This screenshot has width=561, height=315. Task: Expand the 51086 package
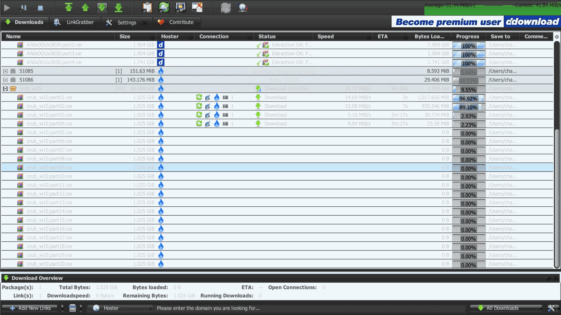point(5,80)
